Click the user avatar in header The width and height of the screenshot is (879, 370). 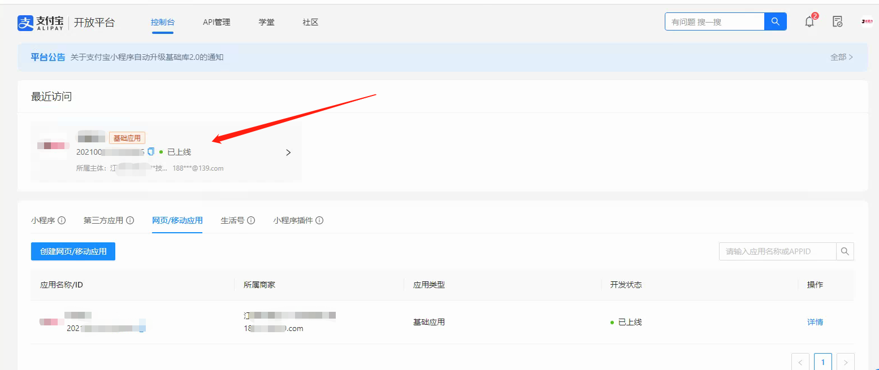pyautogui.click(x=867, y=22)
